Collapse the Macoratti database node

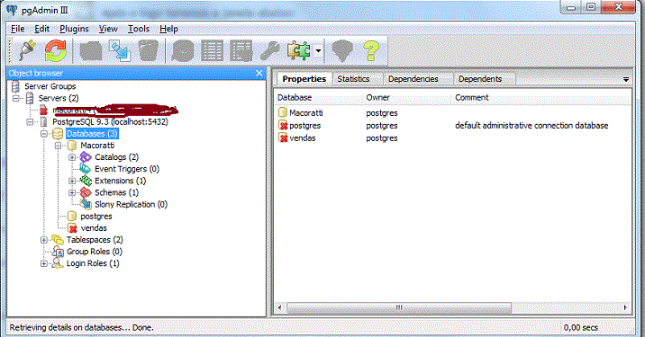tap(58, 146)
